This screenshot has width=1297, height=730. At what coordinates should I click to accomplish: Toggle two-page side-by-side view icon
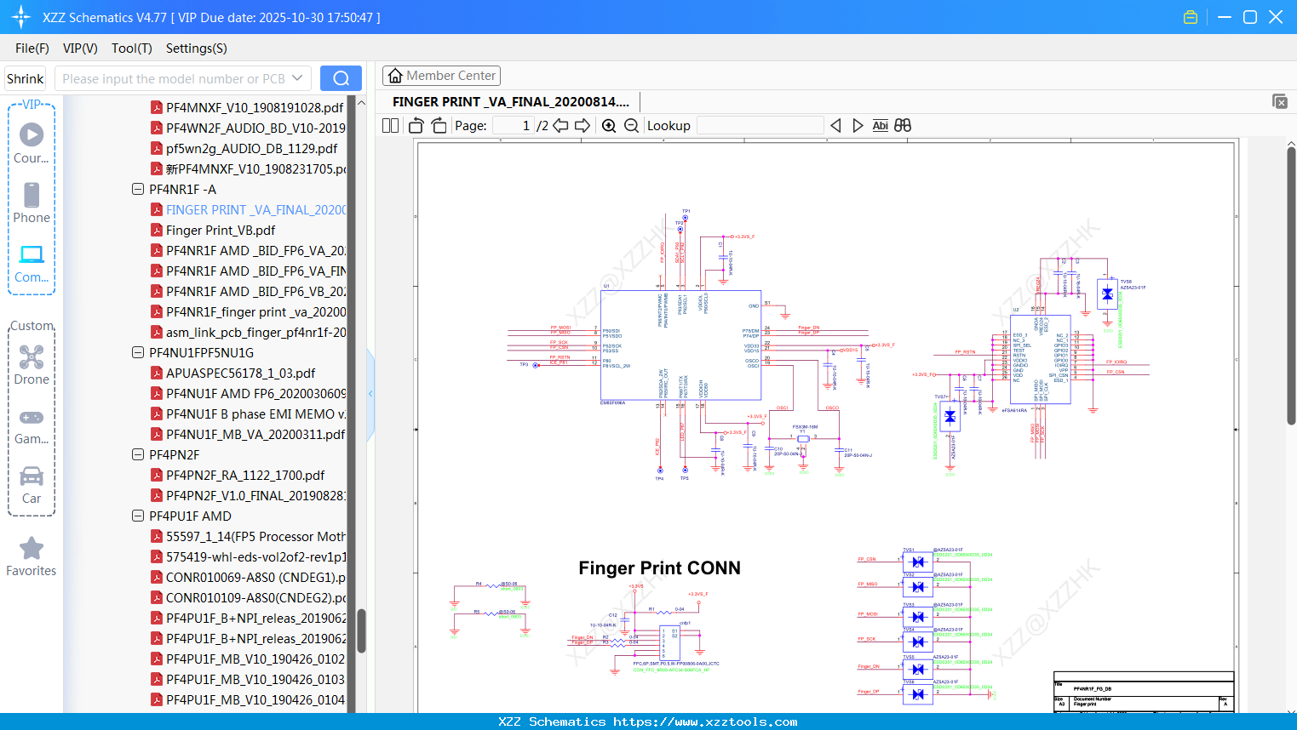pos(391,126)
